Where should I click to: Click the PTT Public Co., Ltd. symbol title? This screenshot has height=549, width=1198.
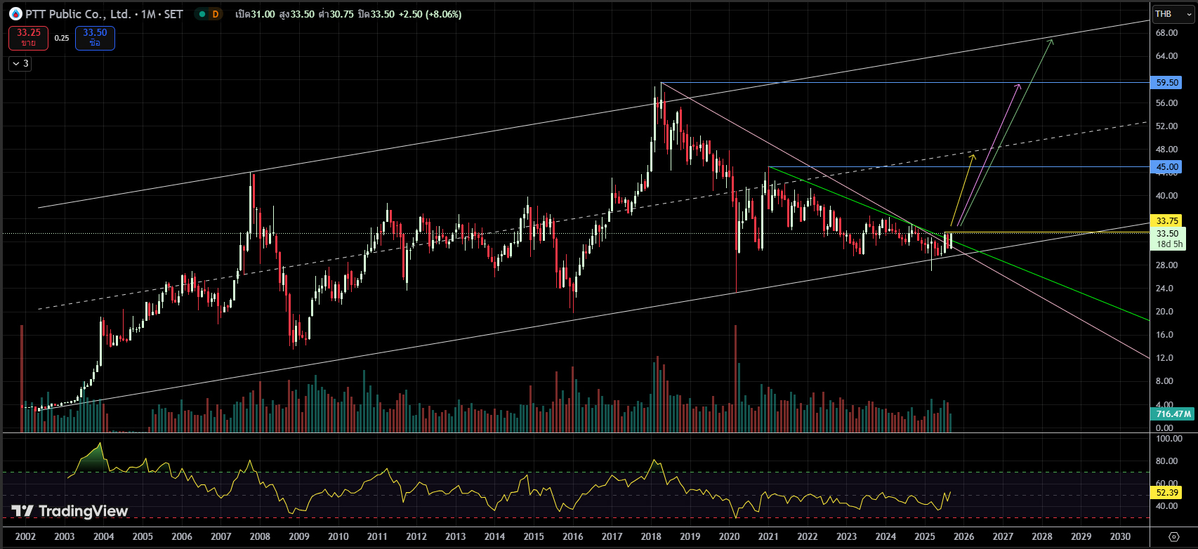[x=77, y=14]
